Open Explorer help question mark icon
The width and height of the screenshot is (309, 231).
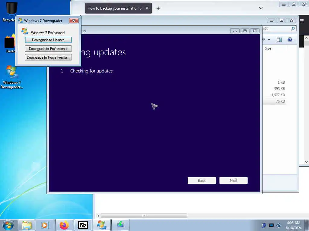coord(290,40)
